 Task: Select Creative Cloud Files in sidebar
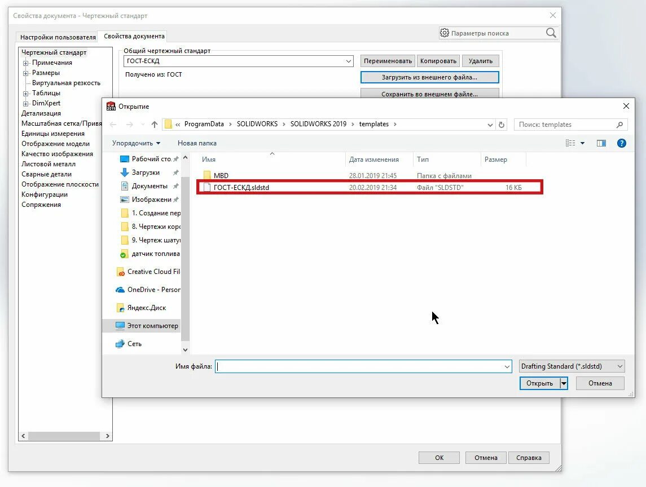(148, 272)
